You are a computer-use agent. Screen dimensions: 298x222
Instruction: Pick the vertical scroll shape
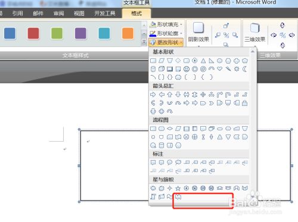coord(153,196)
